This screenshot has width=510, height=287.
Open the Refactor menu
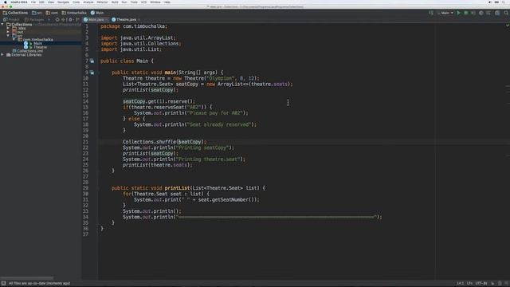(x=102, y=2)
